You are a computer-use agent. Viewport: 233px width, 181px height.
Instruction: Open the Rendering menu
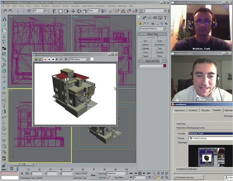pos(100,6)
